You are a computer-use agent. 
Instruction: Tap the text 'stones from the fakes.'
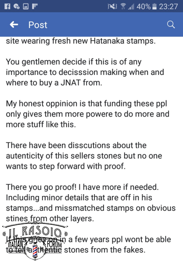pos(104,250)
